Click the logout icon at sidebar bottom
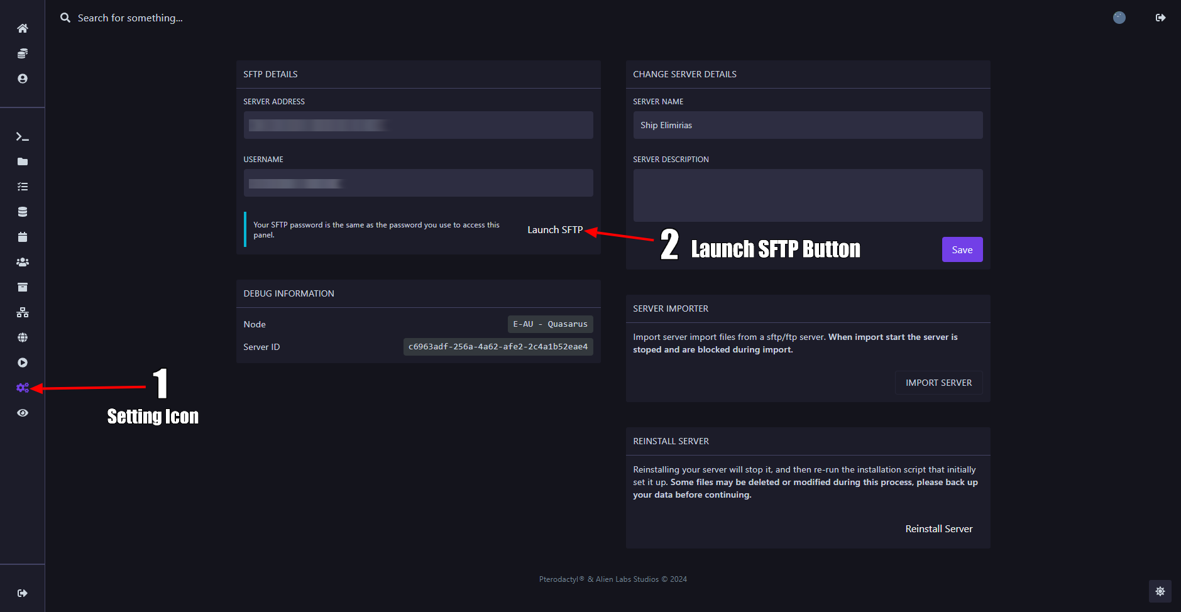 23,593
